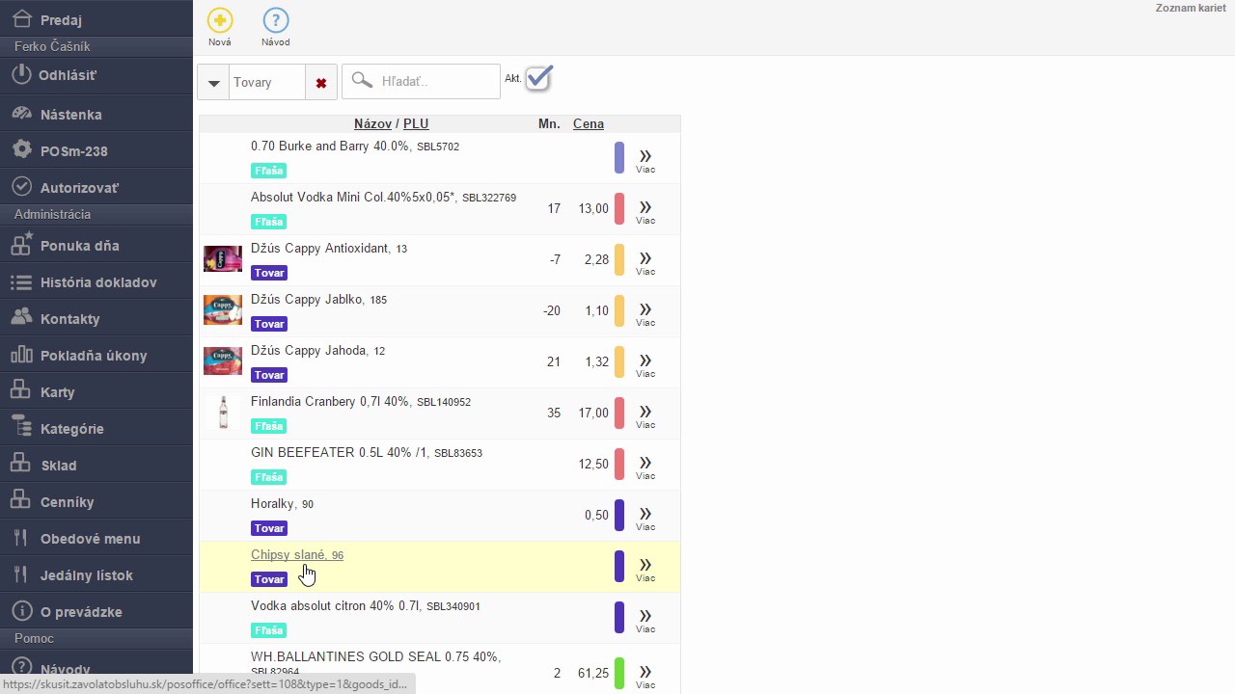The image size is (1235, 694).
Task: Click Horalky dark purple color swatch
Action: click(x=619, y=516)
